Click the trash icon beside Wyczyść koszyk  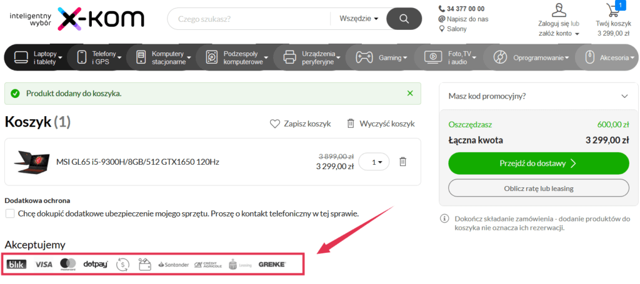(x=351, y=124)
